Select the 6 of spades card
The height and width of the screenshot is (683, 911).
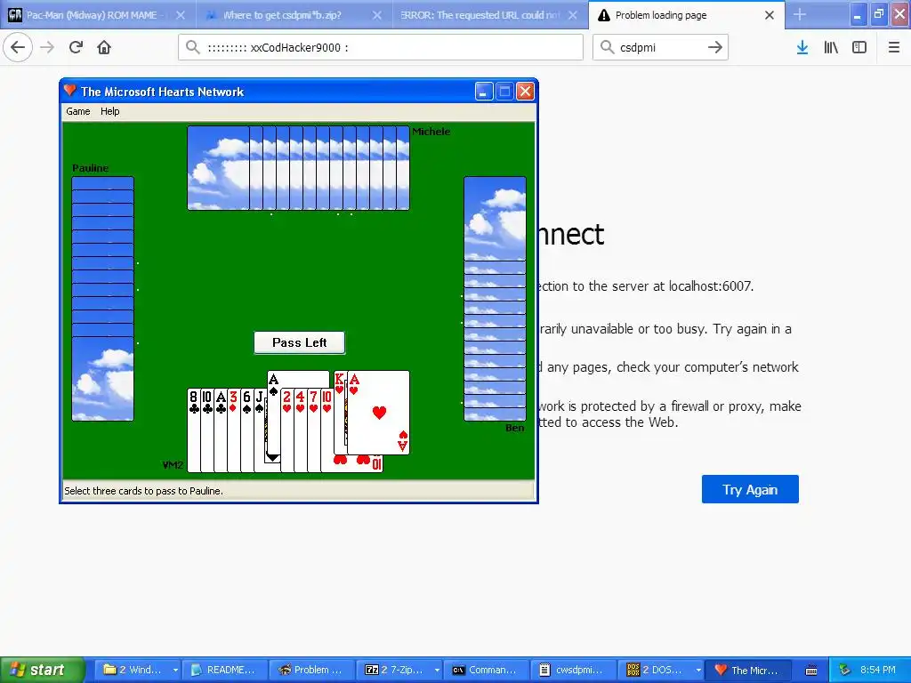[247, 430]
